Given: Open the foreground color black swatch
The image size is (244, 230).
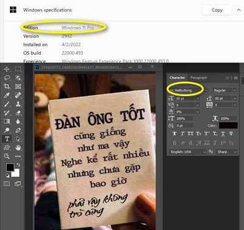Looking at the screenshot, I should tap(10, 167).
